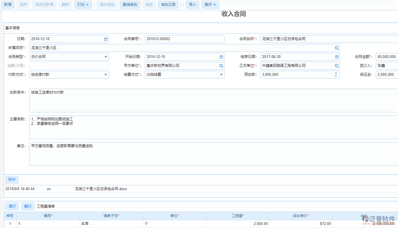Click the 审批记录 toolbar button

click(x=168, y=5)
